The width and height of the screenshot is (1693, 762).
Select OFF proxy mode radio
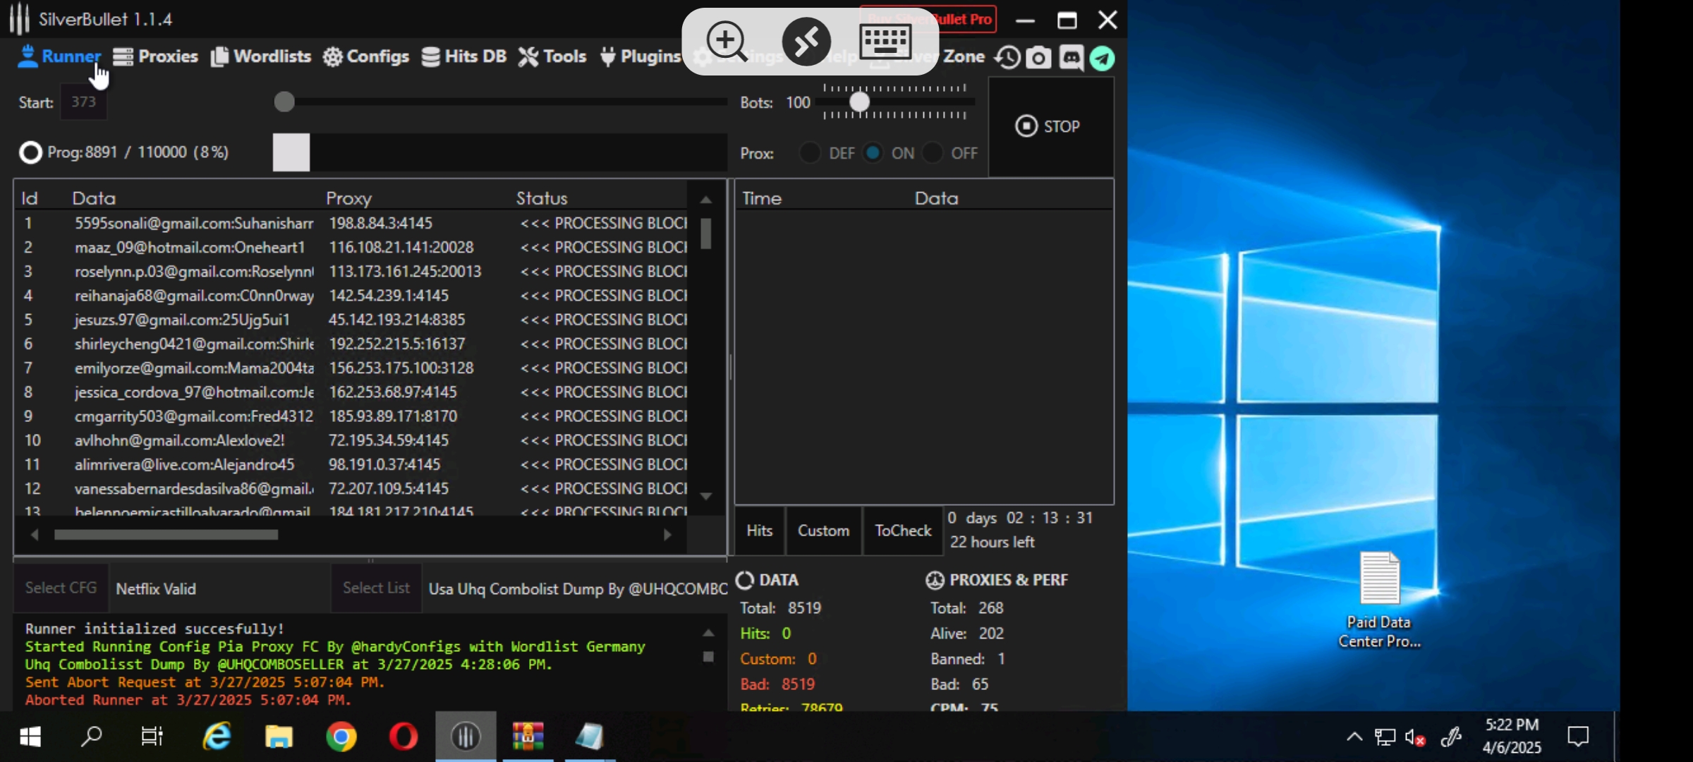click(x=933, y=153)
